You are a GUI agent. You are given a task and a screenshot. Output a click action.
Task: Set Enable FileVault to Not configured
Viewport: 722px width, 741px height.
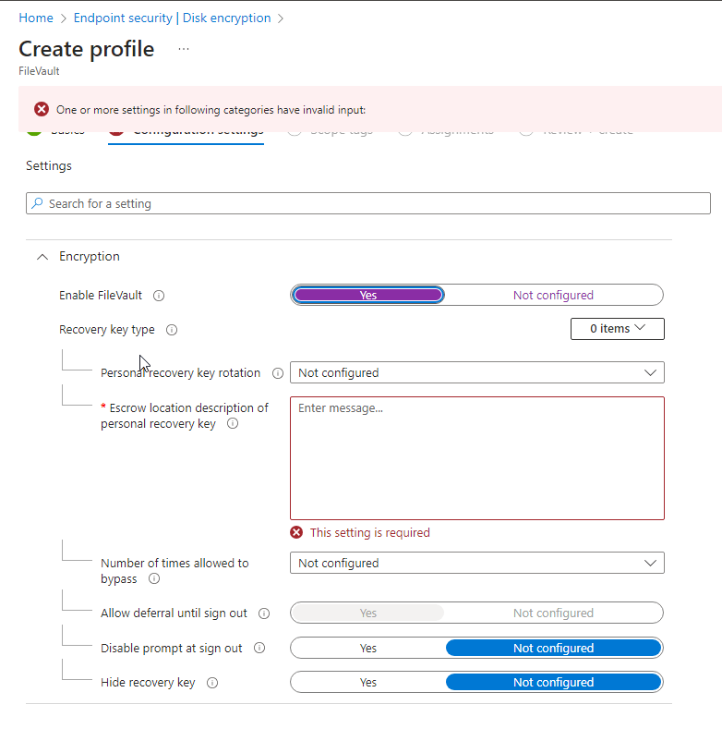click(x=553, y=296)
